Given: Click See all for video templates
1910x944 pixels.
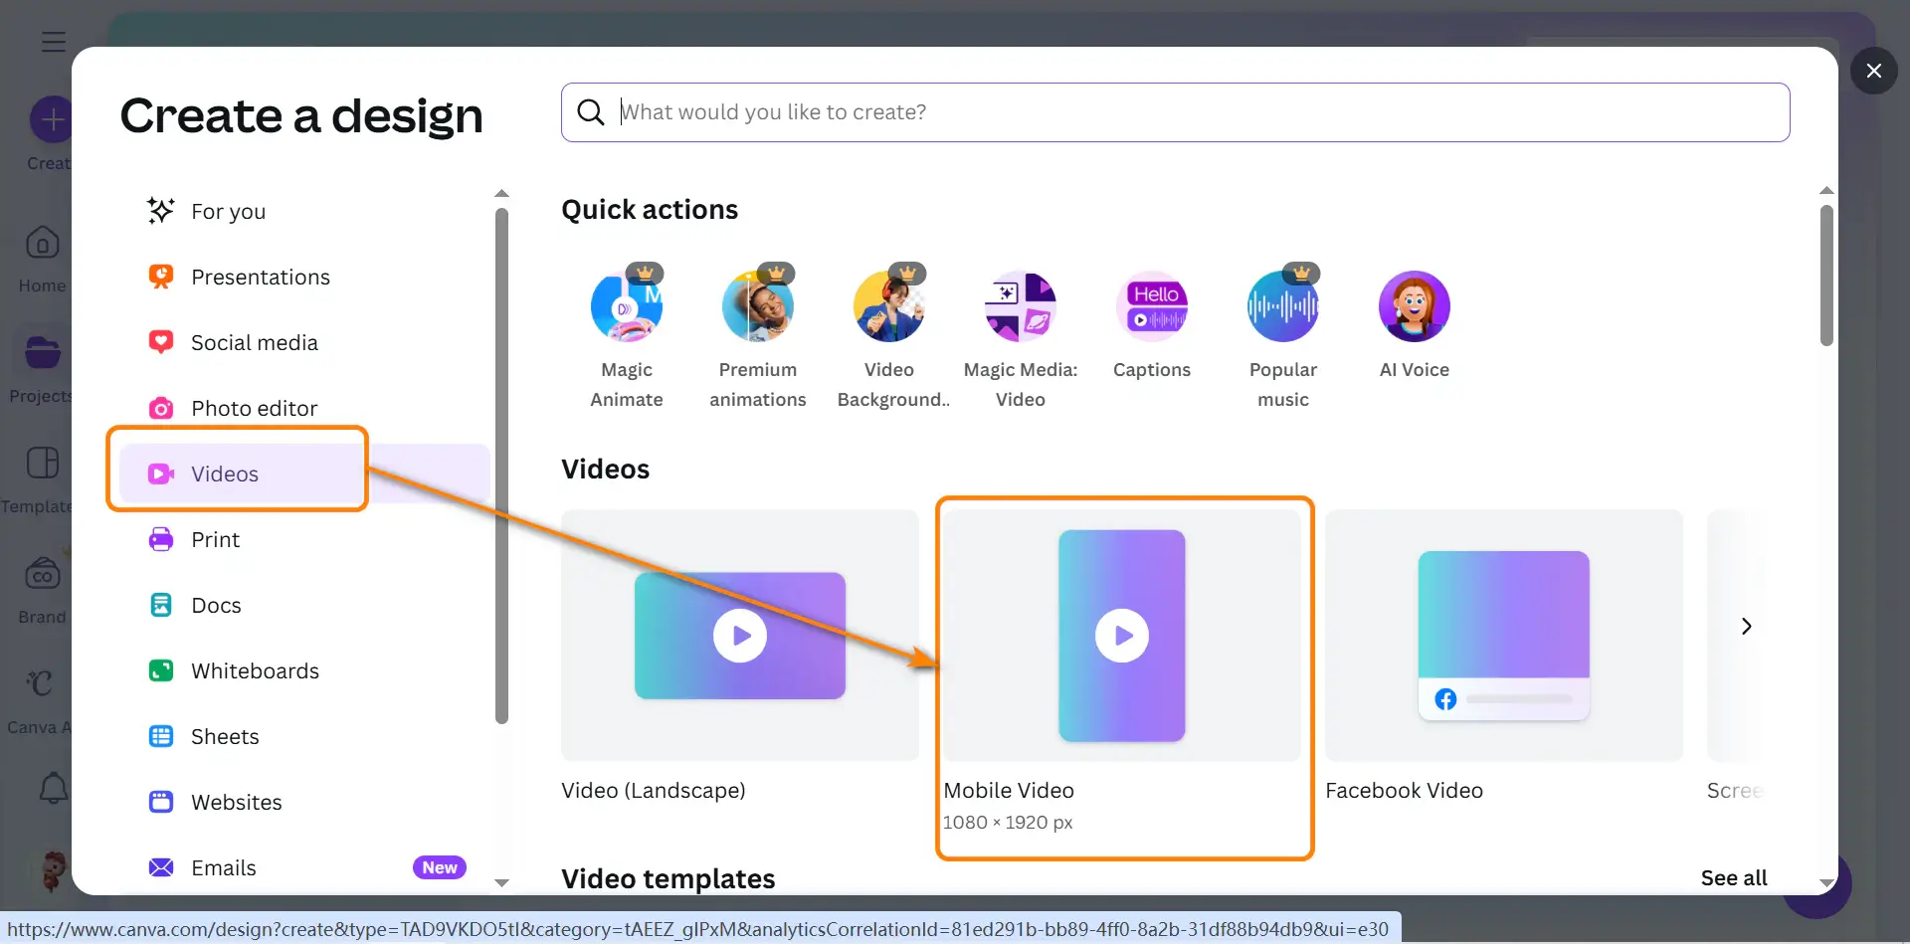Looking at the screenshot, I should click(x=1733, y=878).
